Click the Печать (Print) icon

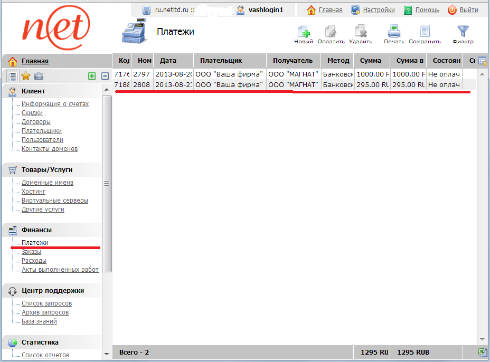[x=394, y=32]
